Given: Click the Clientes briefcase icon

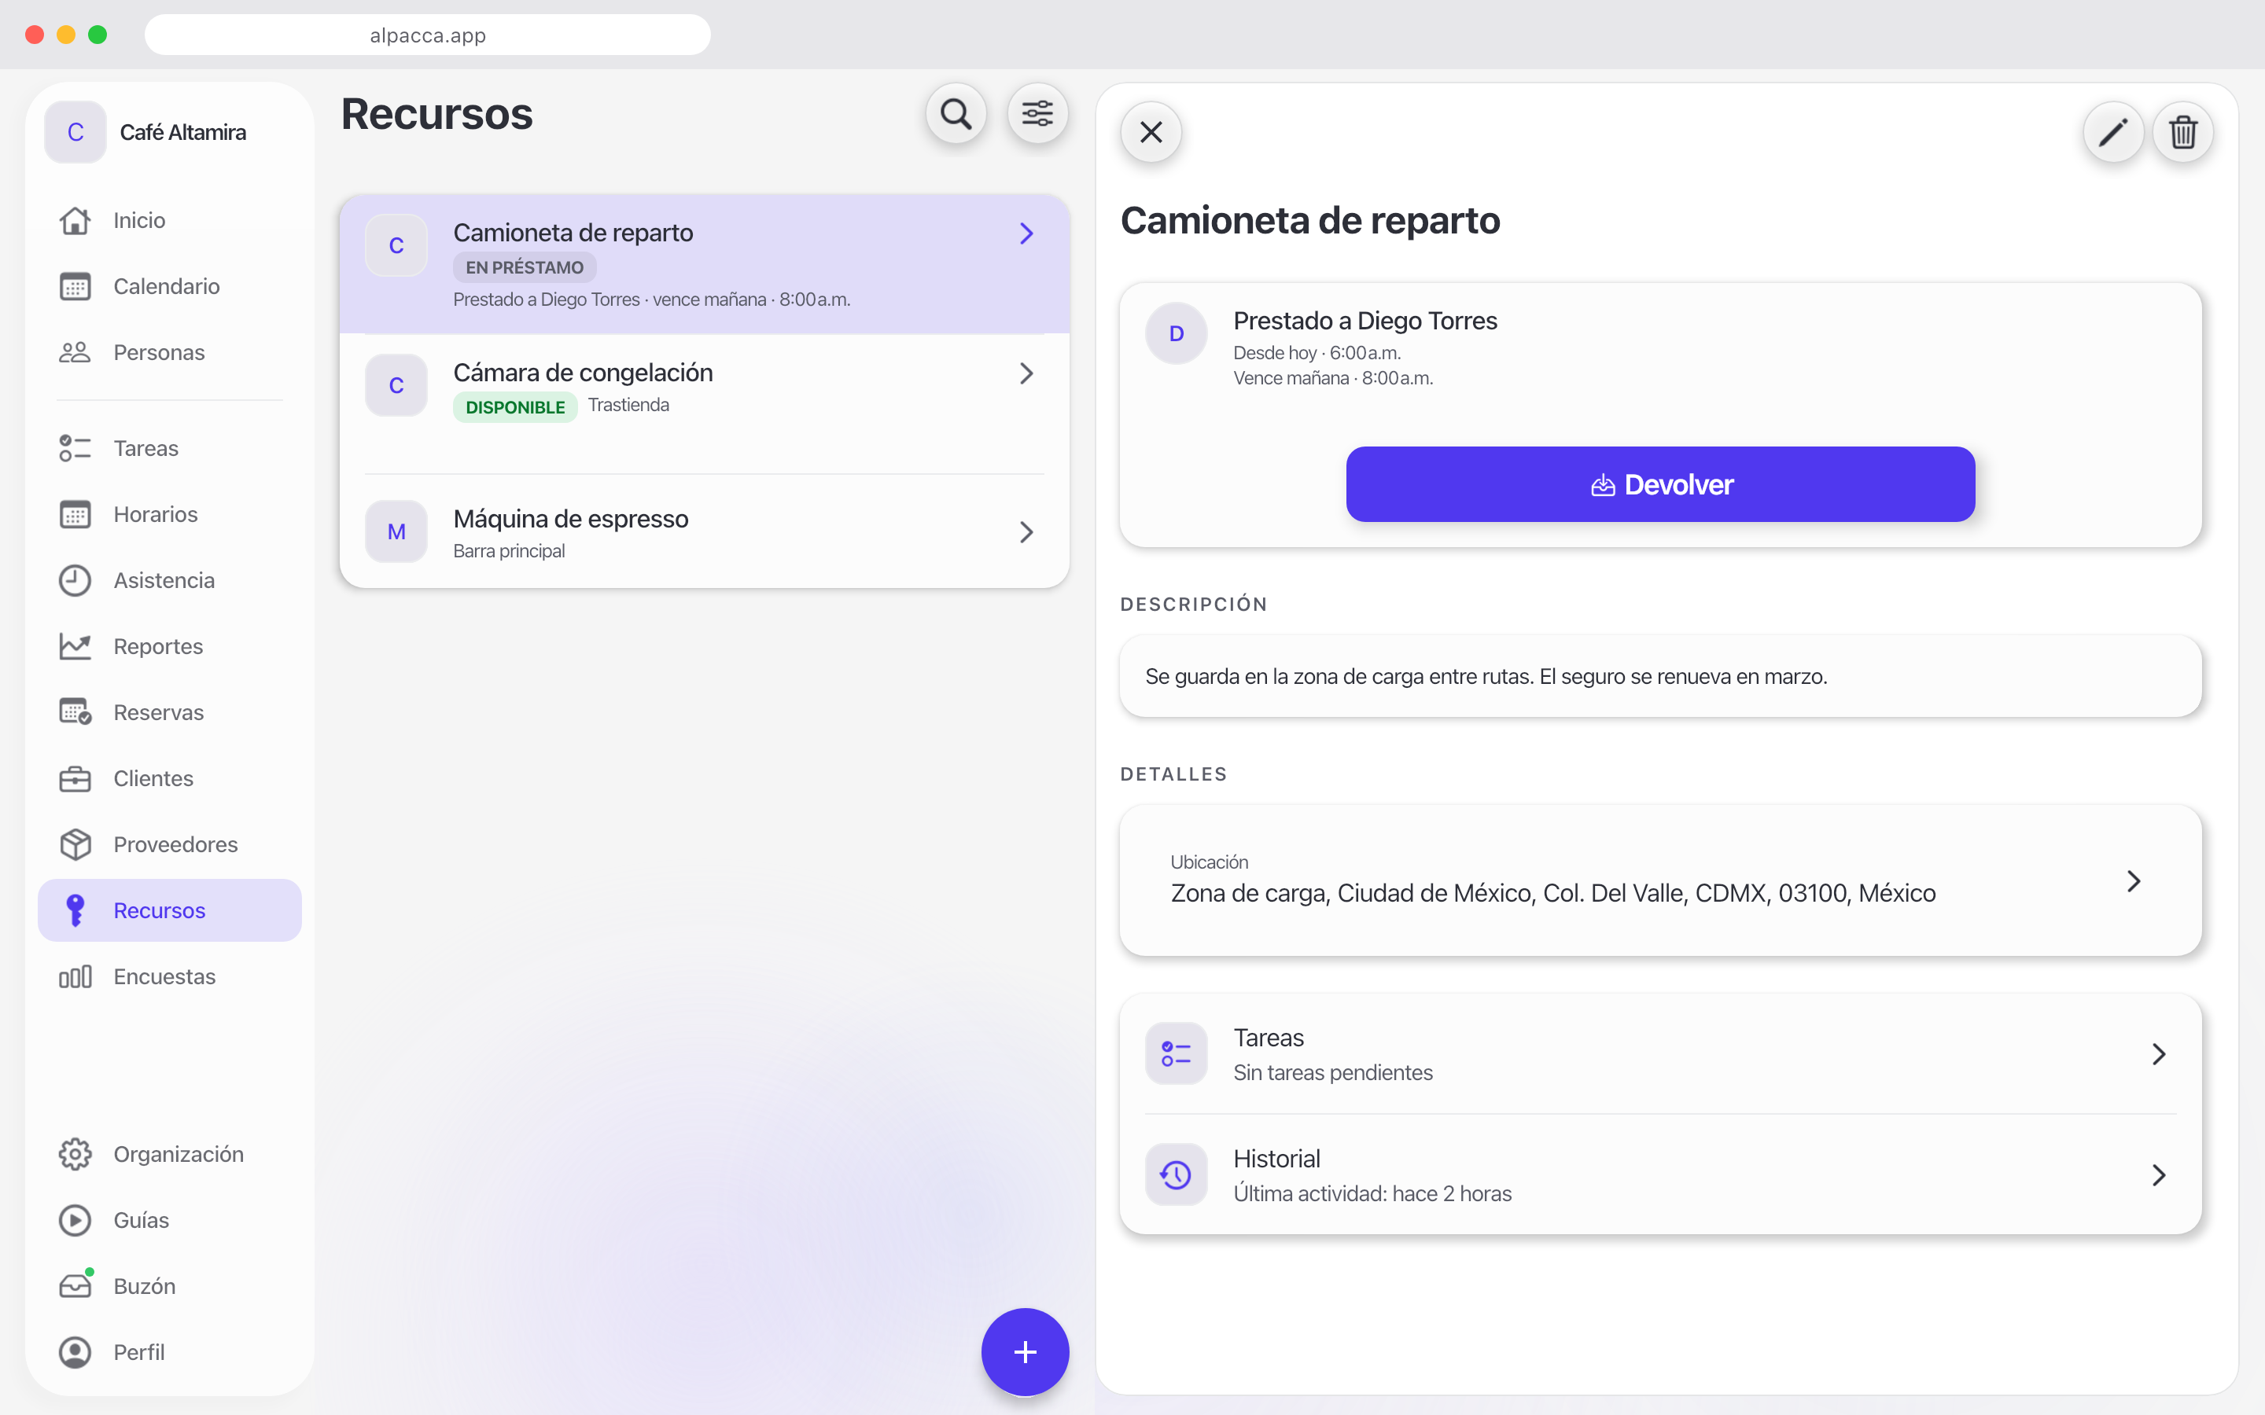Looking at the screenshot, I should click(75, 778).
